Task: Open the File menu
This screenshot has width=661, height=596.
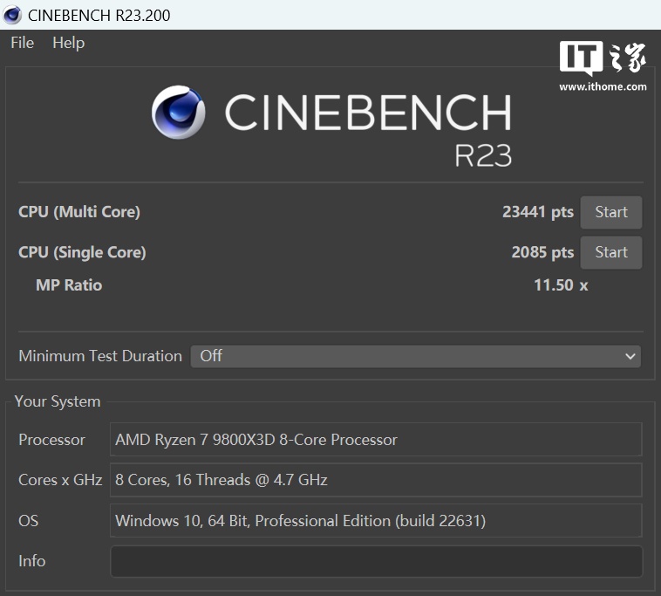Action: [x=22, y=43]
